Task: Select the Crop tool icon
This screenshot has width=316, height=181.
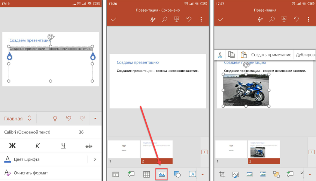Action: point(222,174)
